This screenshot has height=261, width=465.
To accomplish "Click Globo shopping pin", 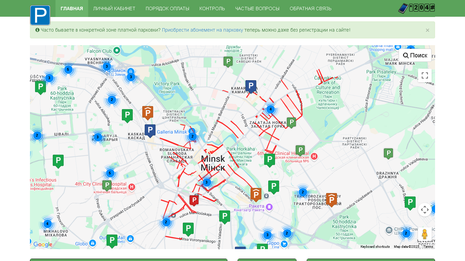I will (x=92, y=243).
